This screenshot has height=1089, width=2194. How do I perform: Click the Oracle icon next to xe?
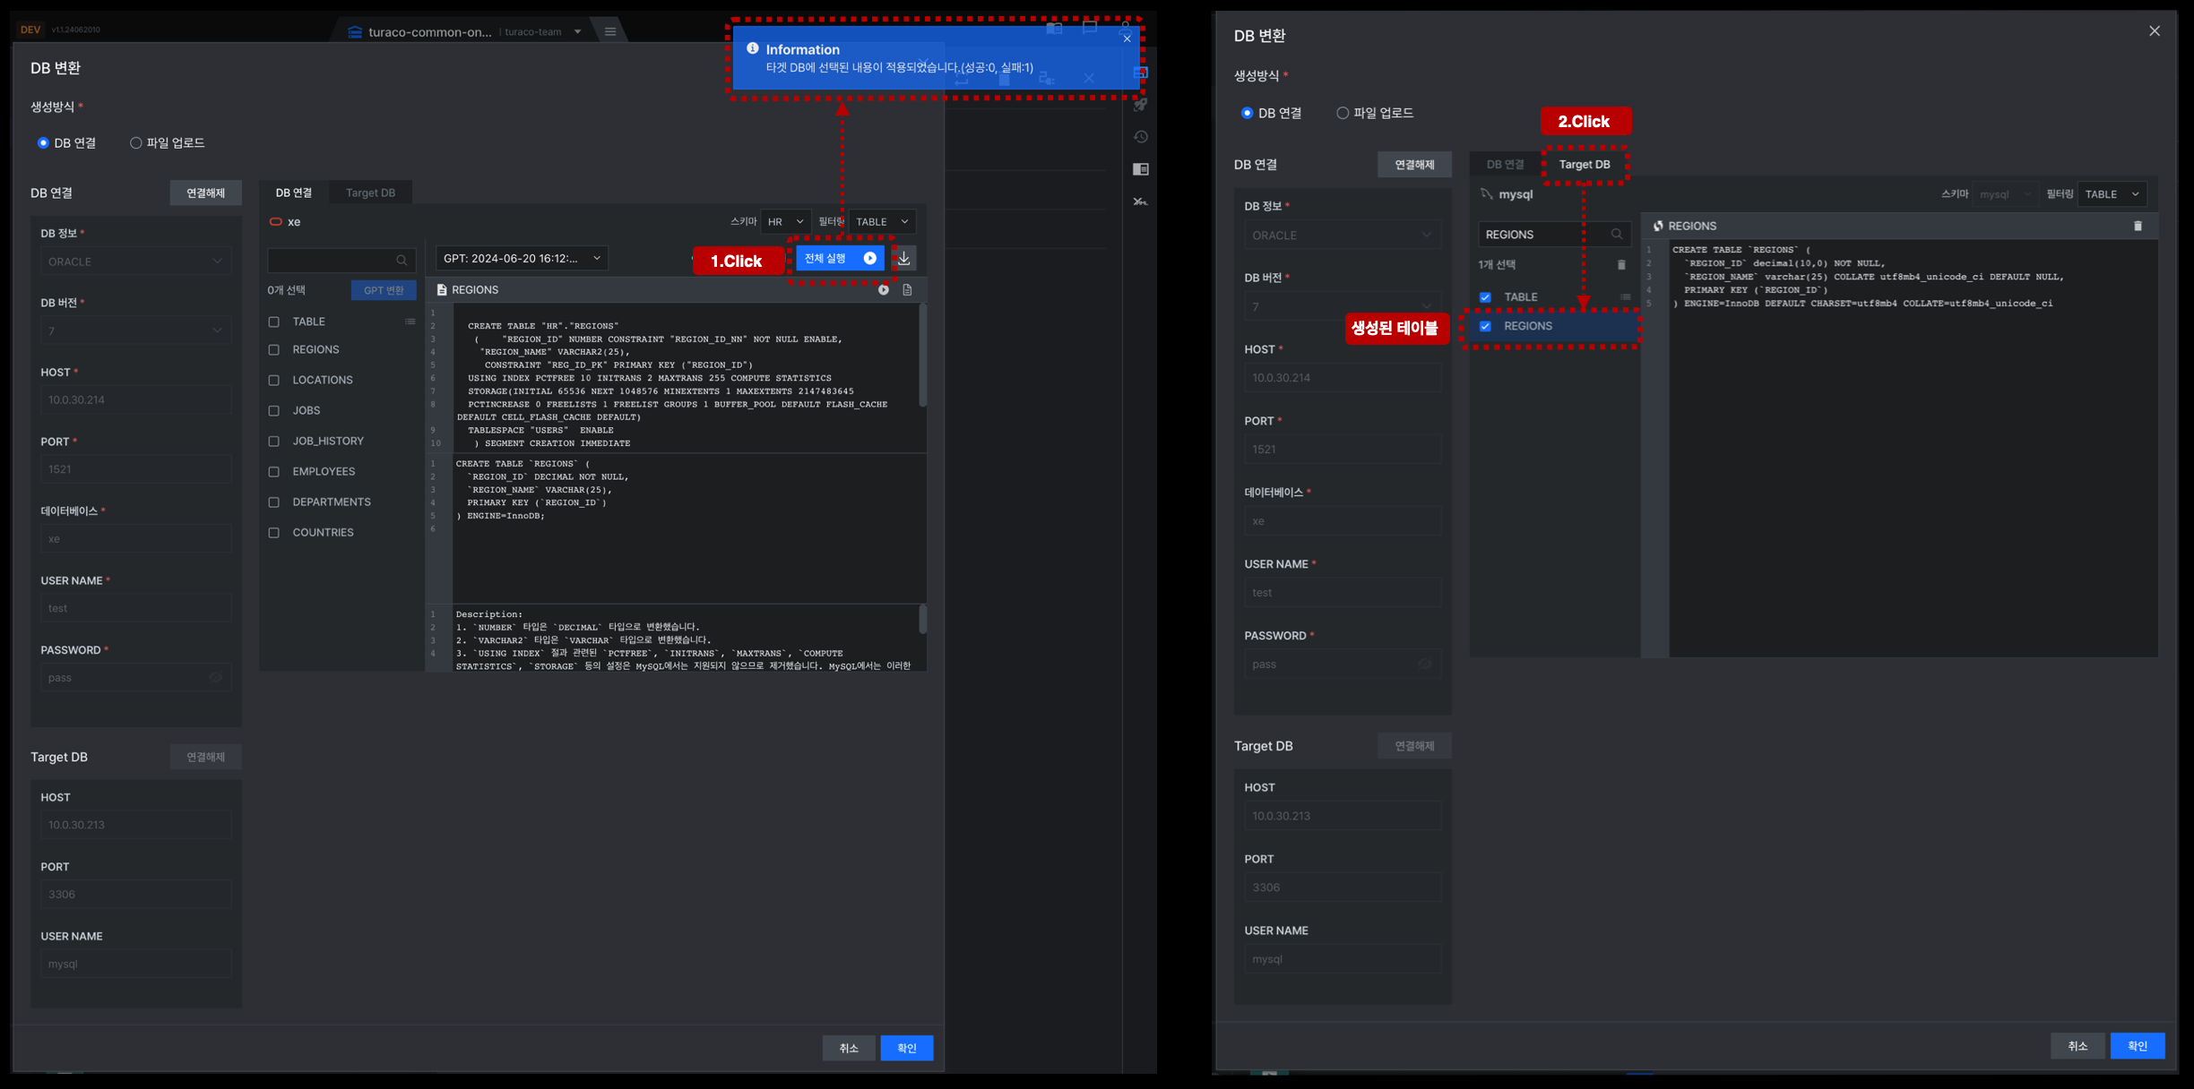click(276, 221)
